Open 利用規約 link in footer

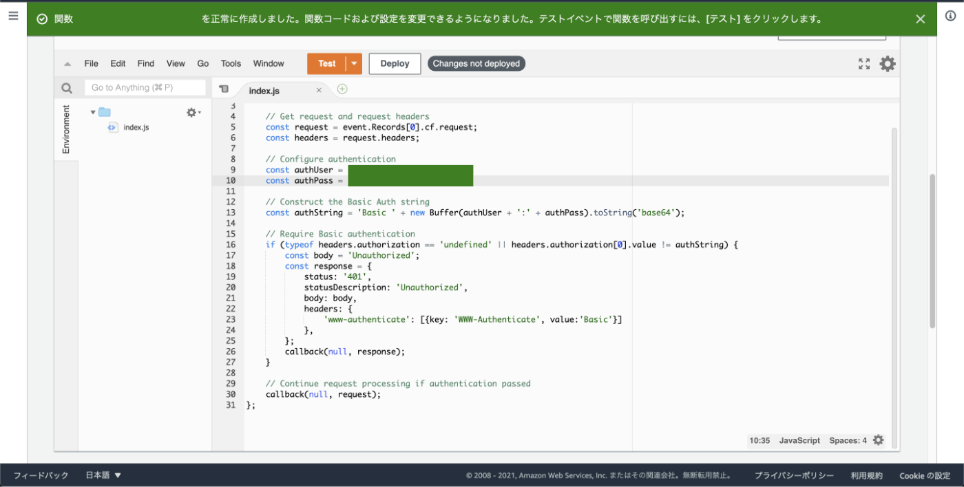(x=866, y=475)
